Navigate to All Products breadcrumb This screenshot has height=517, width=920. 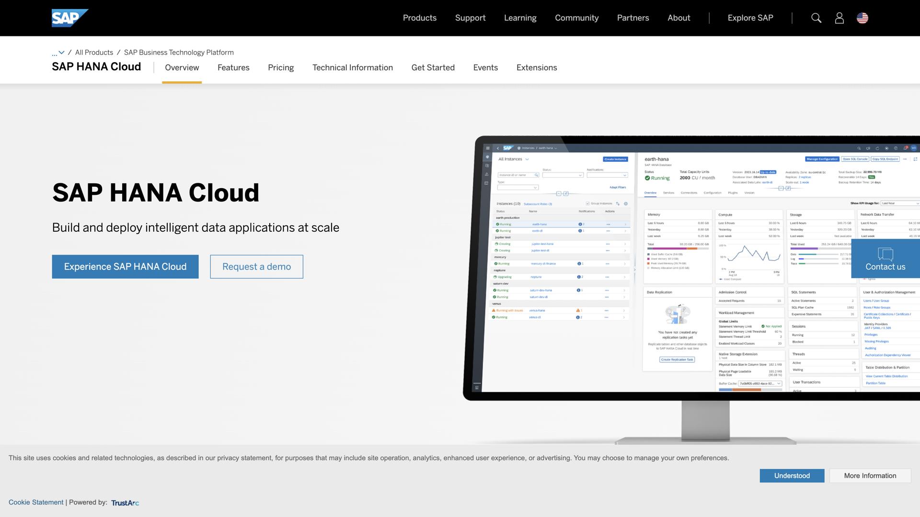coord(94,52)
